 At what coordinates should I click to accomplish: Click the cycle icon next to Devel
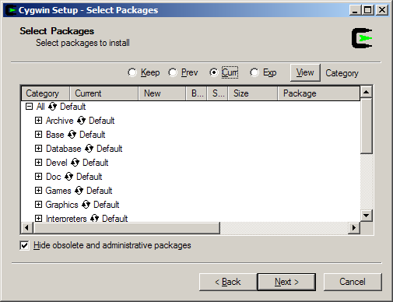point(75,163)
